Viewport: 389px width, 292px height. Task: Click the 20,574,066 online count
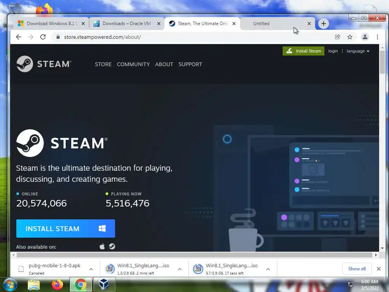click(41, 203)
